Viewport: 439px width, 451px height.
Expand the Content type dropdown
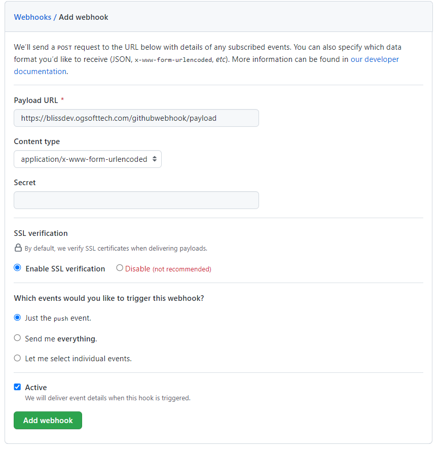(x=88, y=159)
